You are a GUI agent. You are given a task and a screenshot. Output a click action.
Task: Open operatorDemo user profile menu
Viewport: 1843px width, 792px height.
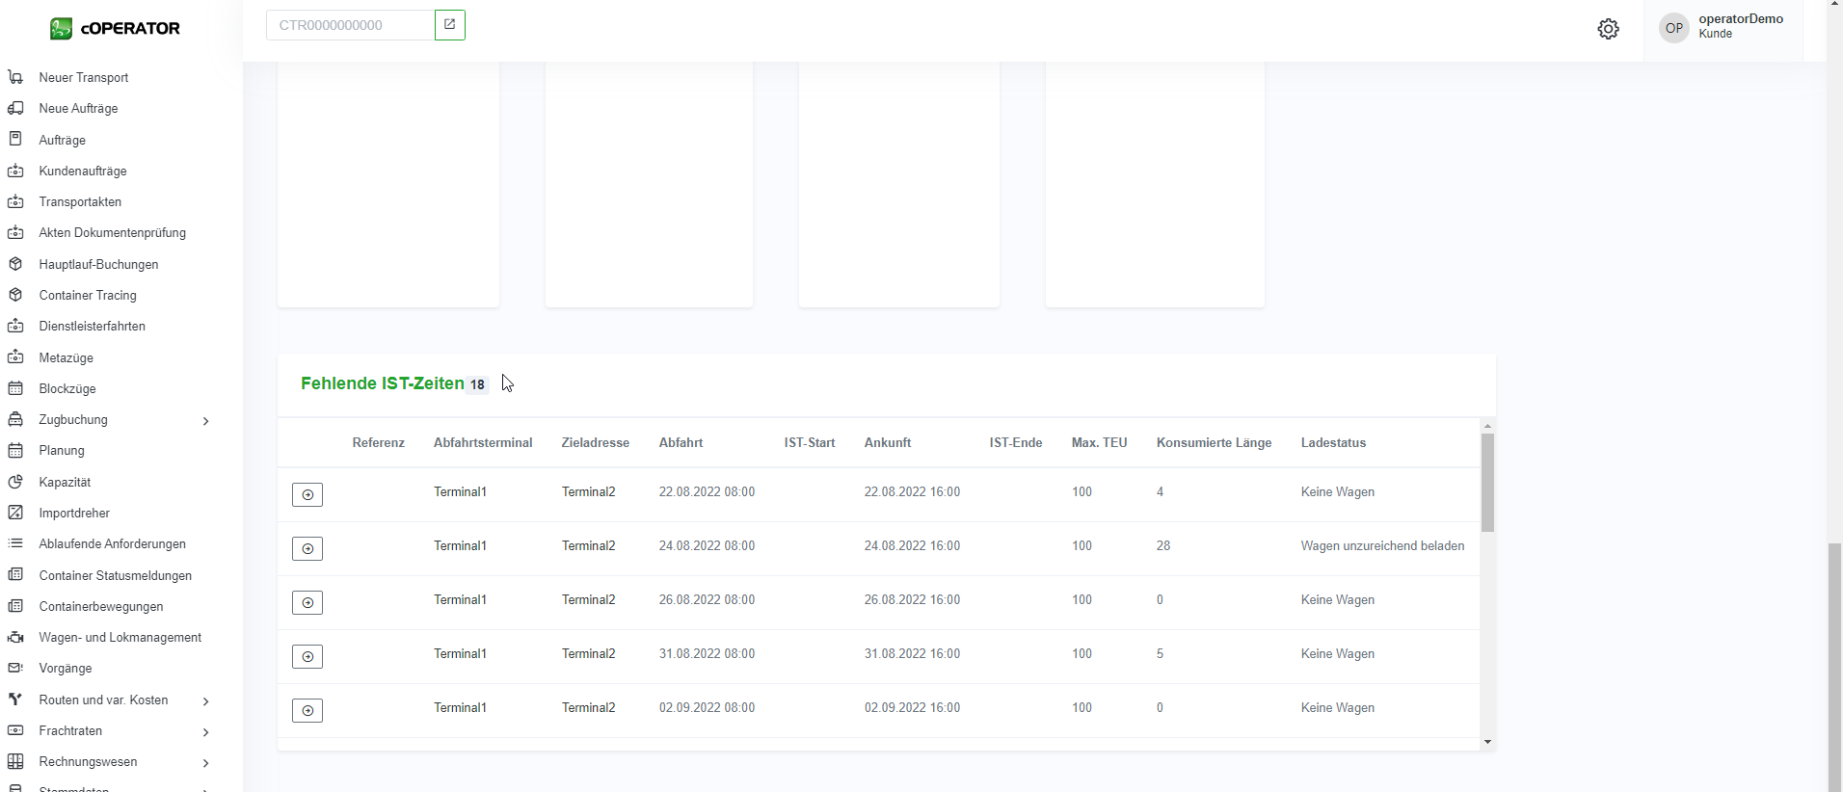pyautogui.click(x=1723, y=27)
